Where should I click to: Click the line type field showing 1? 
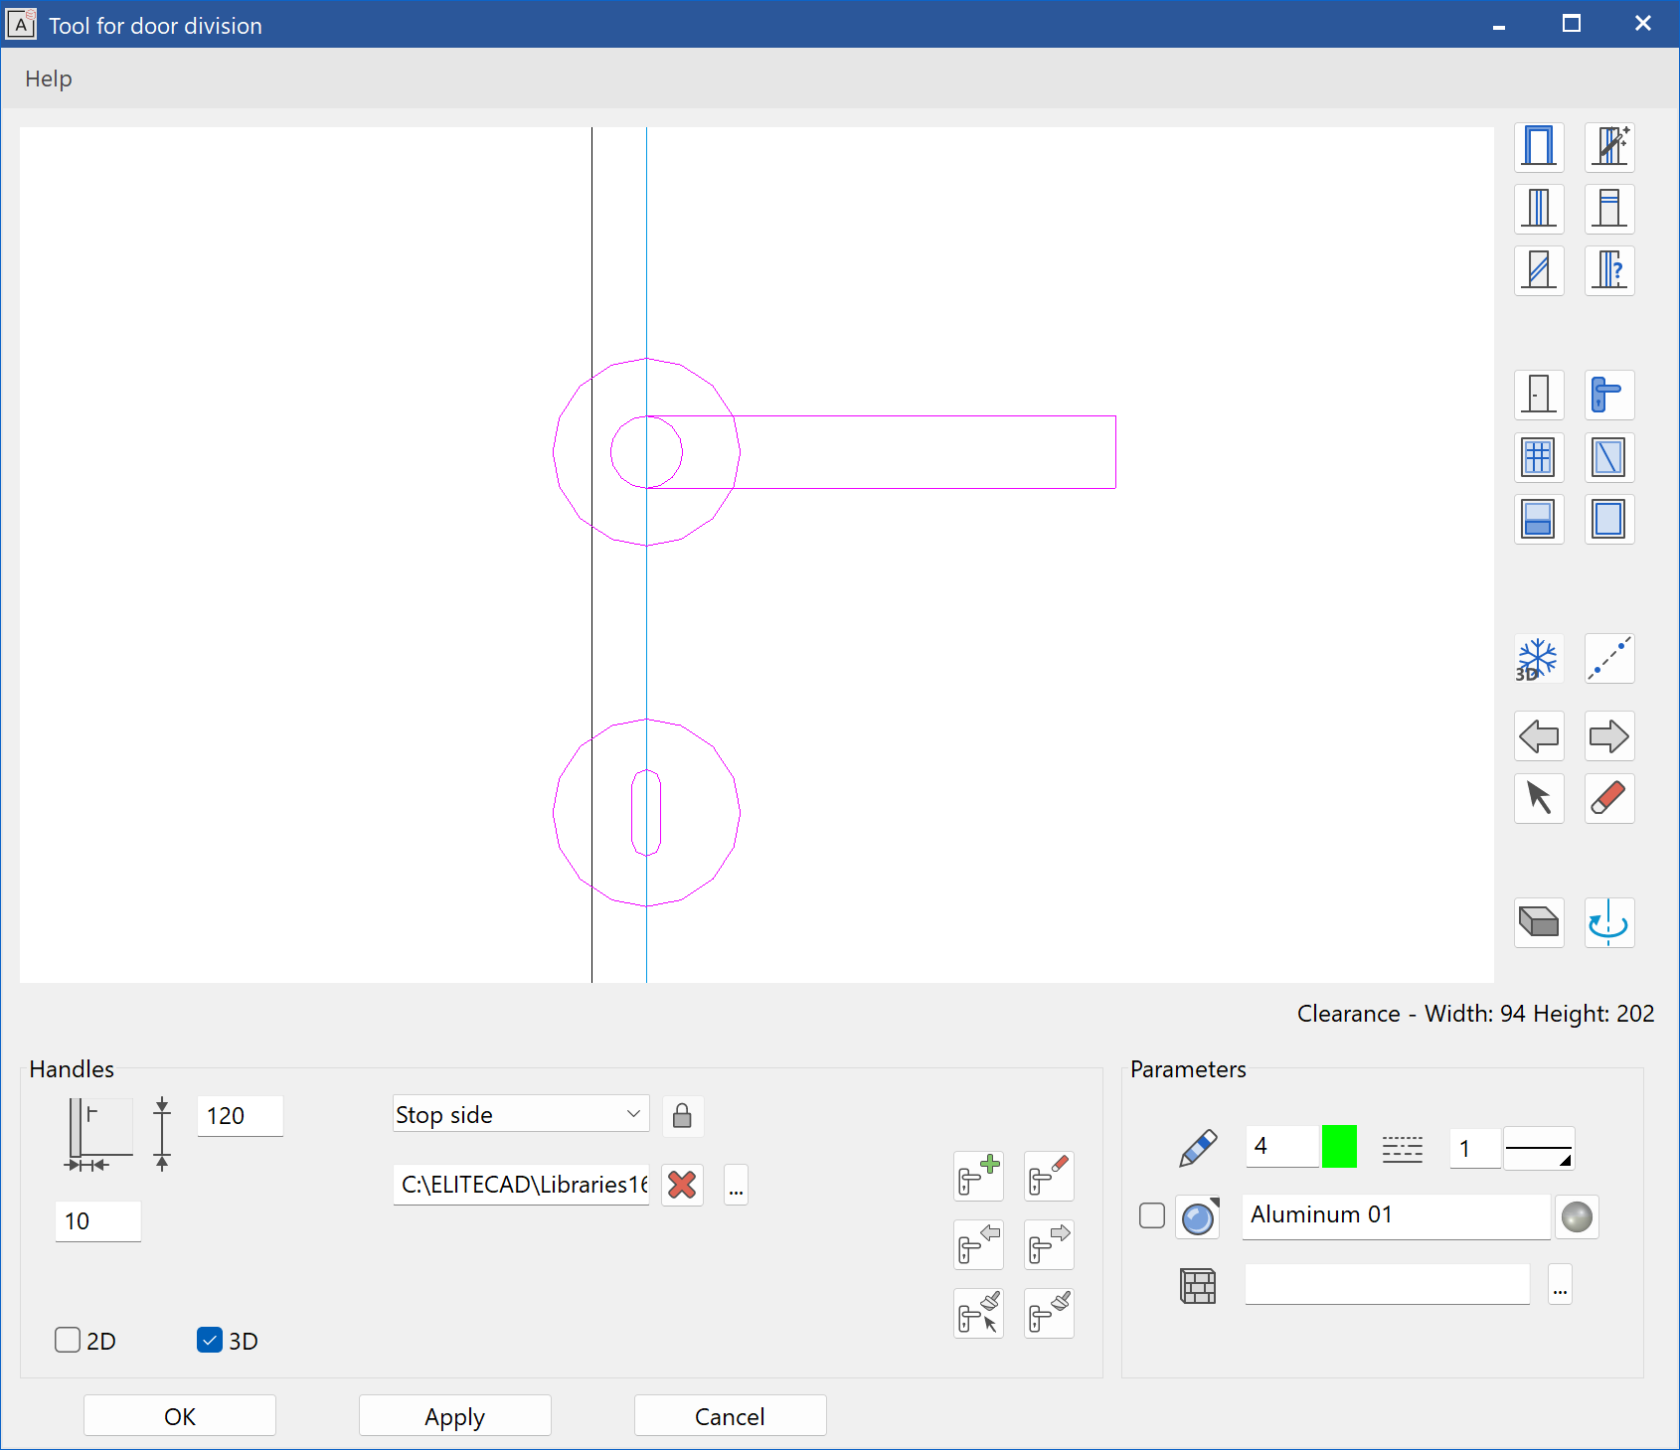(1474, 1149)
